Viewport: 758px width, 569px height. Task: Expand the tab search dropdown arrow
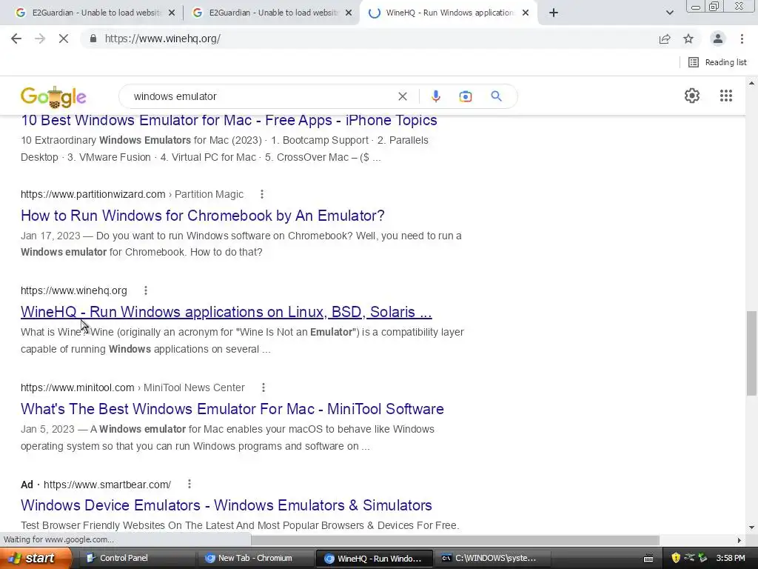pyautogui.click(x=669, y=13)
